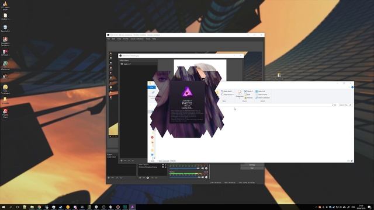Viewport: 374px width, 210px height.
Task: Click Affinity Photo taskbar icon
Action: point(132,207)
